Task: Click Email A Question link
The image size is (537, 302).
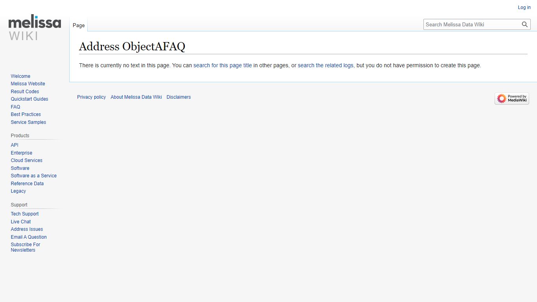Action: [29, 237]
